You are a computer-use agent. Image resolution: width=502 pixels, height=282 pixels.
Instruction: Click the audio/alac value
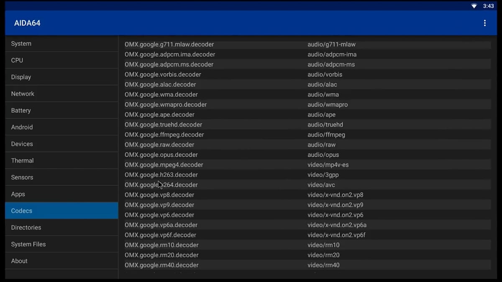click(x=322, y=84)
